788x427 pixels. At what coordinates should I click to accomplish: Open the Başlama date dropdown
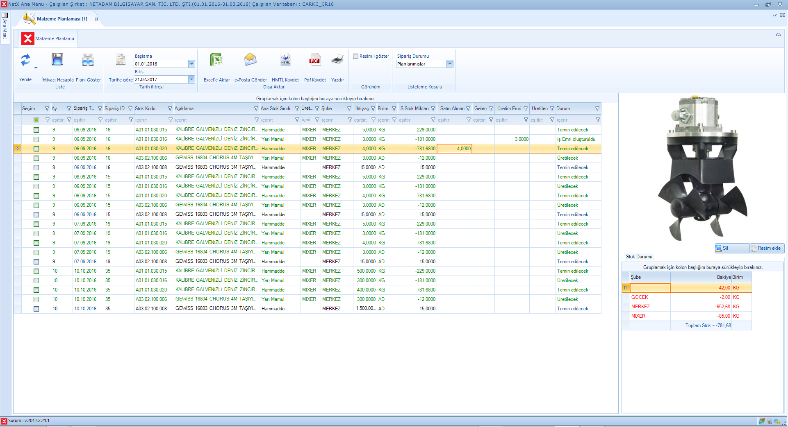[191, 64]
